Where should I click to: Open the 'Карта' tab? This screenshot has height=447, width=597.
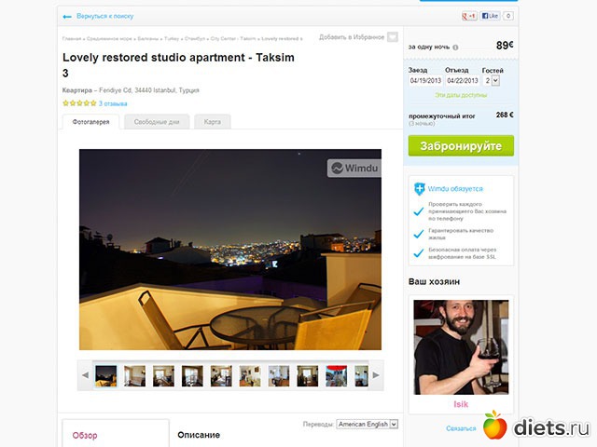(213, 122)
